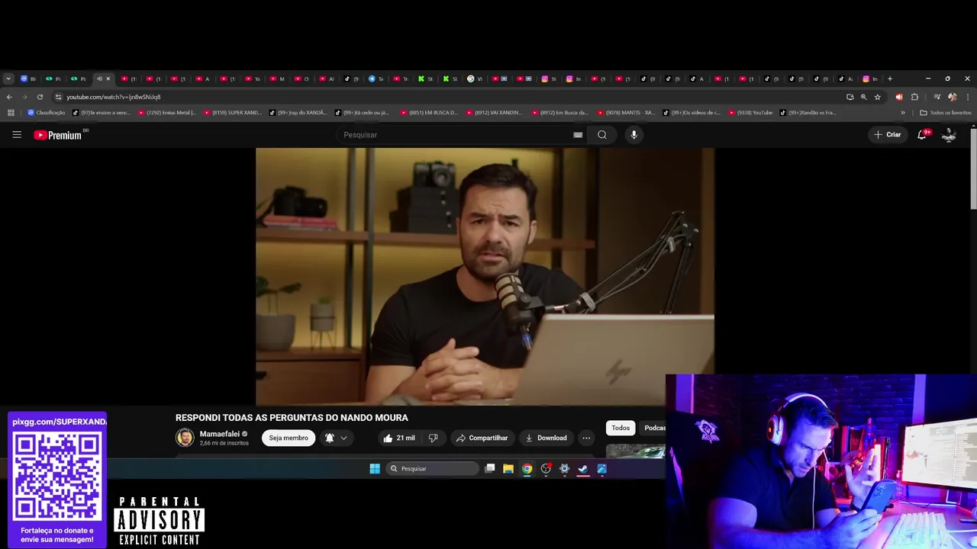Viewport: 977px width, 549px height.
Task: Open Chrome profile avatar
Action: tap(952, 97)
